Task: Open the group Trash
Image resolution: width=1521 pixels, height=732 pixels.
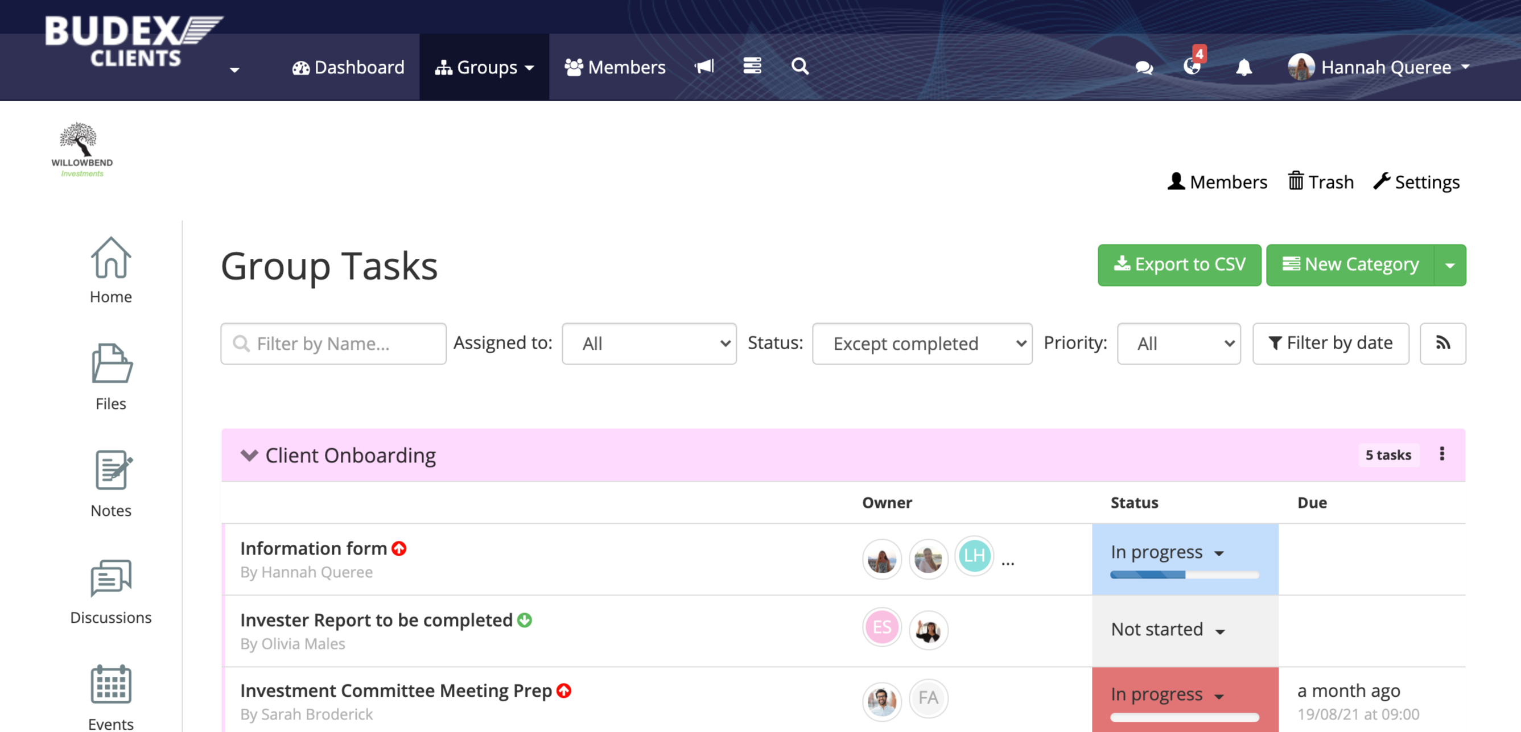Action: click(x=1321, y=182)
